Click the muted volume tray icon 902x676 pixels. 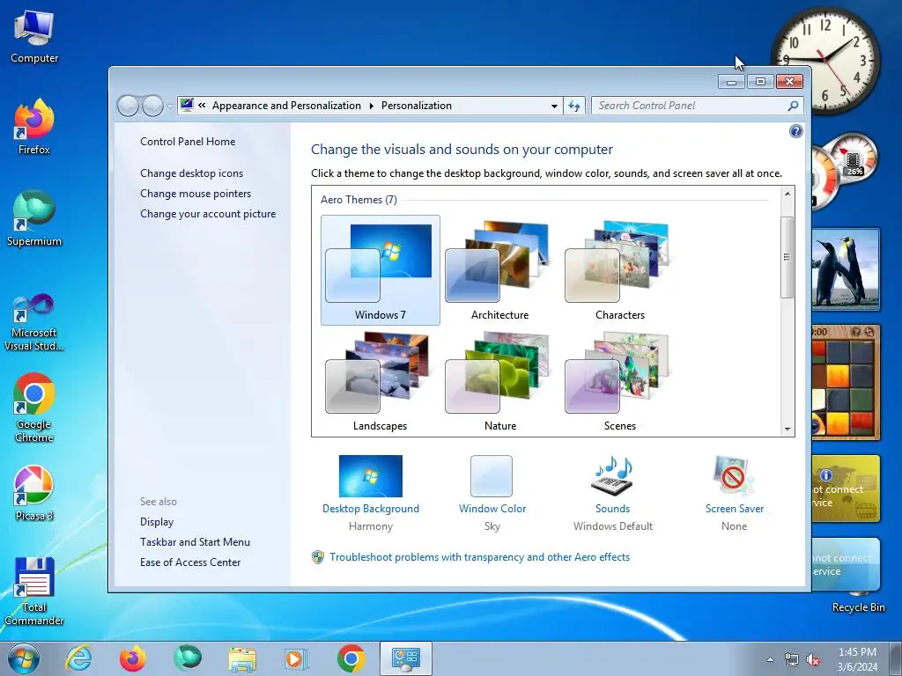click(x=813, y=660)
